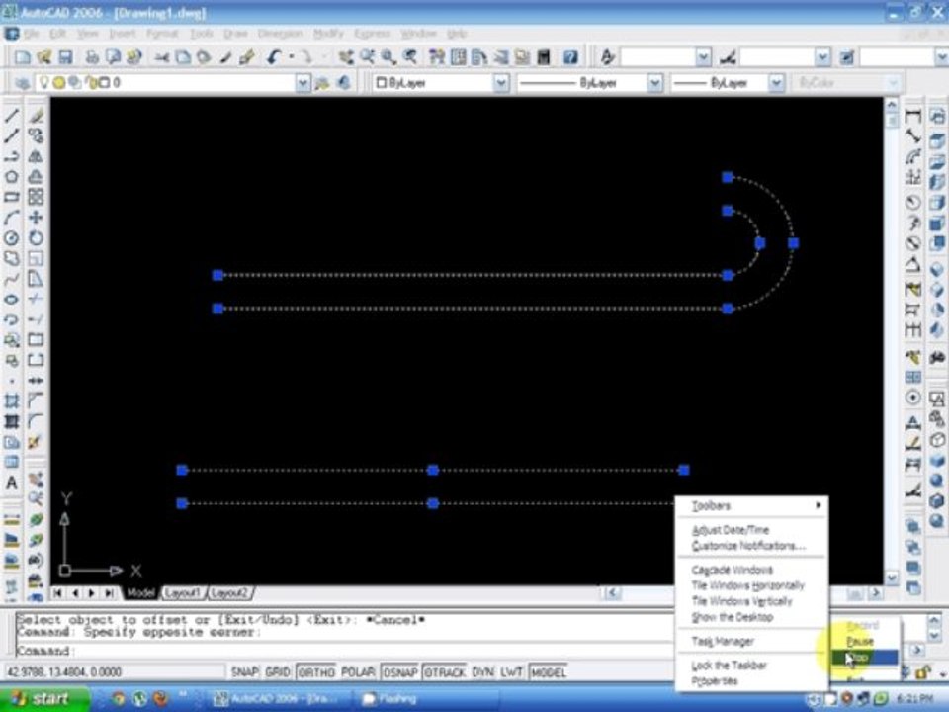
Task: Select the Trim modify tool
Action: coord(36,300)
